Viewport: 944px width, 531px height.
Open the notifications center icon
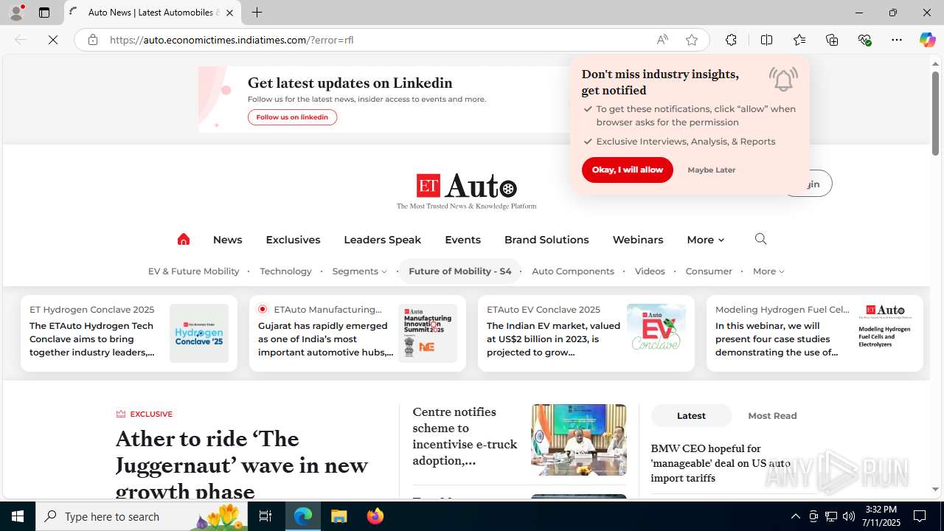(x=920, y=516)
